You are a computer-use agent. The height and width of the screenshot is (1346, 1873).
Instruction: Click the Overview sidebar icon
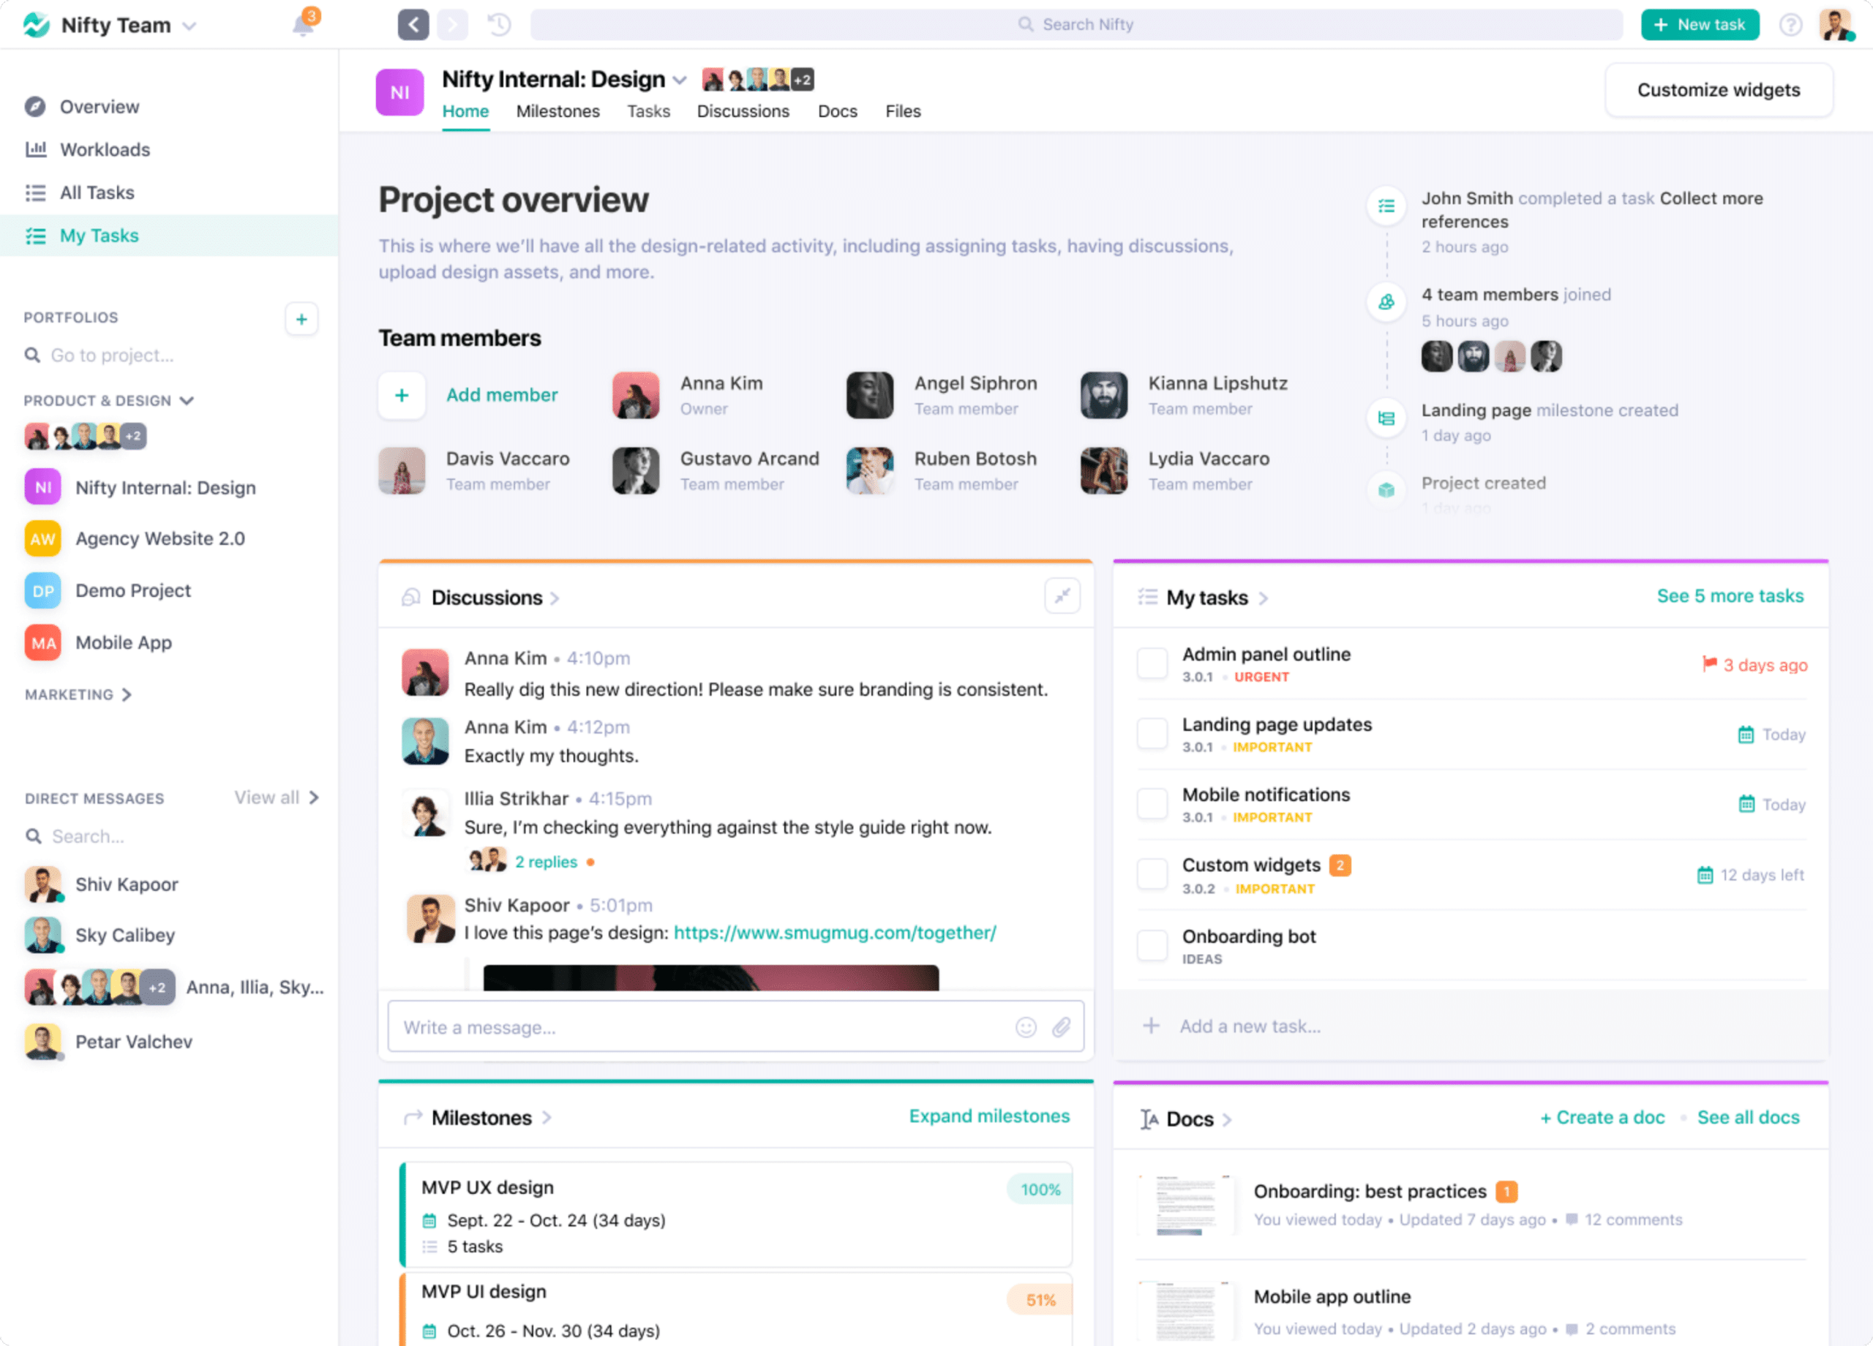(35, 105)
